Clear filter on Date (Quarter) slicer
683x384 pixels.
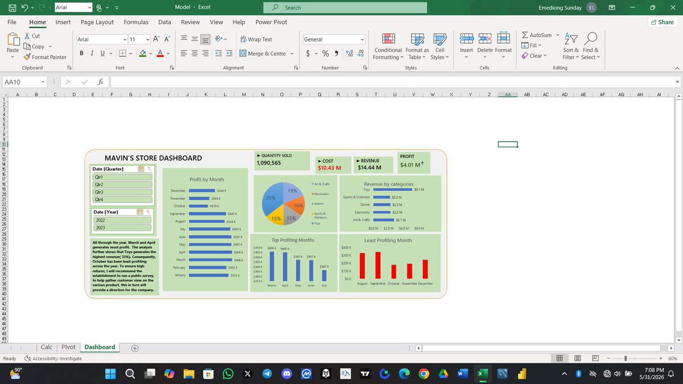[x=149, y=169]
